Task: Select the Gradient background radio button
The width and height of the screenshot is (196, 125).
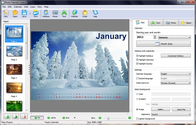Action: 137,99
